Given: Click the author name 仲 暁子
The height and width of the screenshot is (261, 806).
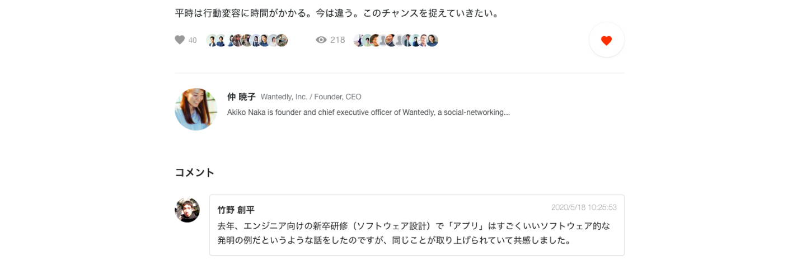Looking at the screenshot, I should (241, 97).
